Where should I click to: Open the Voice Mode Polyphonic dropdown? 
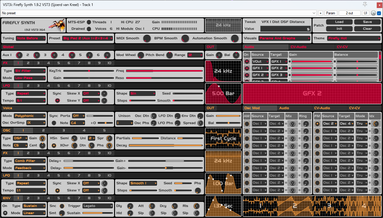coord(30,116)
